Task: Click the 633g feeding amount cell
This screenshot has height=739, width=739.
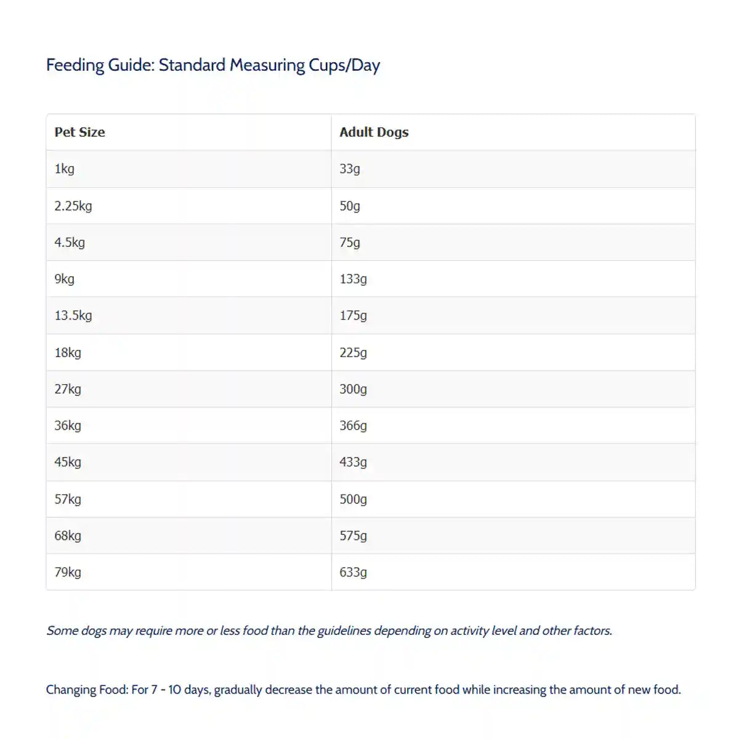Action: click(x=353, y=572)
